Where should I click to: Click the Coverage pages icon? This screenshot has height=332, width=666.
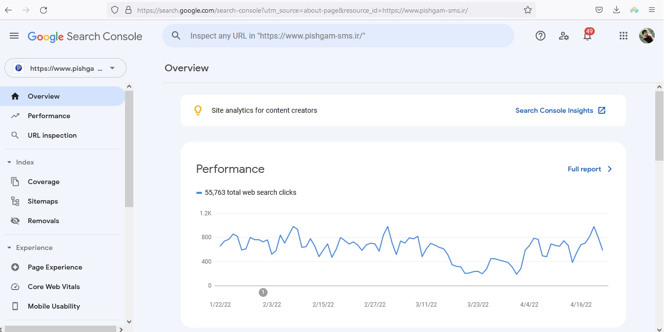(15, 182)
